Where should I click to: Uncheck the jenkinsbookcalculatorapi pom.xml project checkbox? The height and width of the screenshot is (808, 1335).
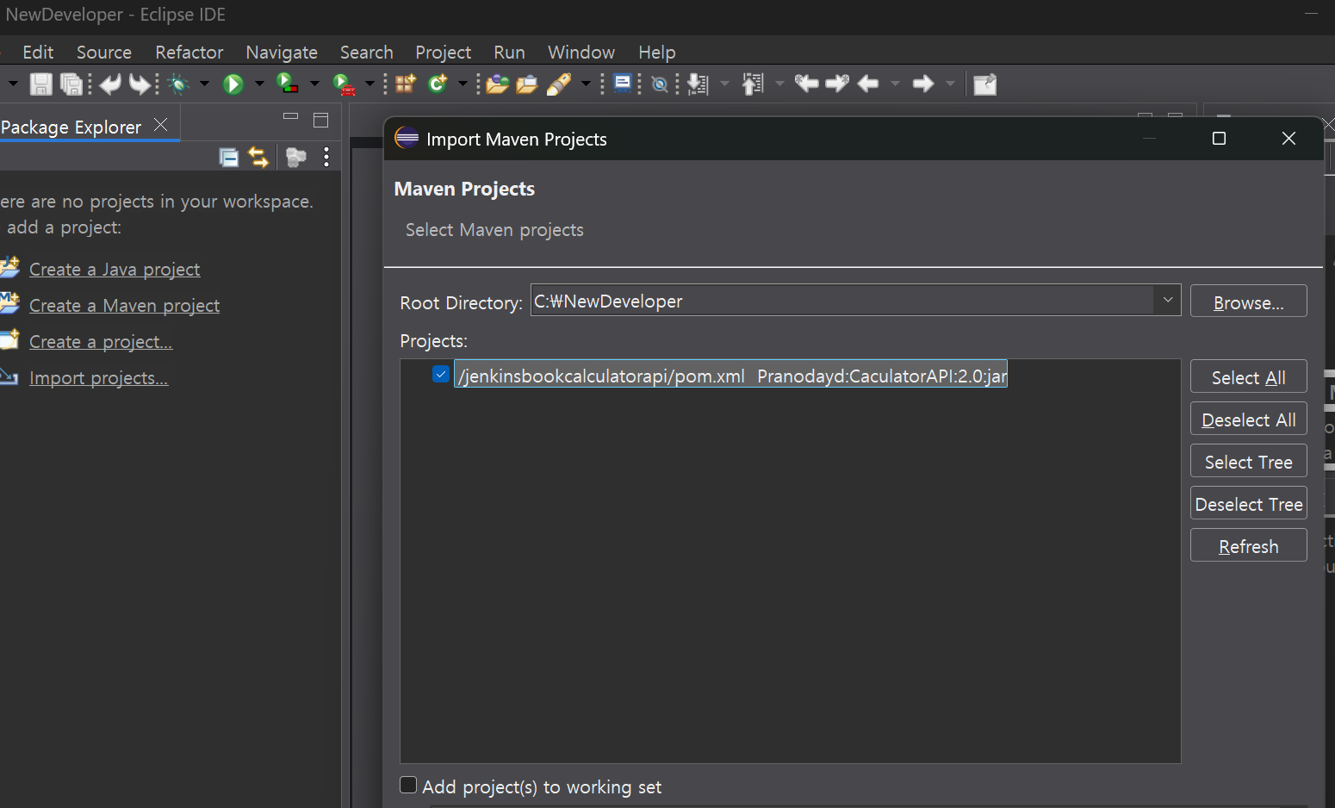[x=441, y=374]
